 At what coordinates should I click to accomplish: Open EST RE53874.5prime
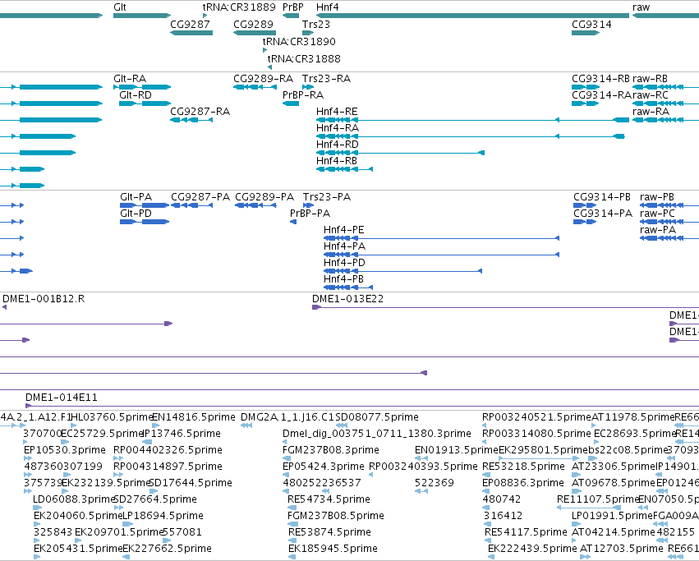(x=292, y=540)
